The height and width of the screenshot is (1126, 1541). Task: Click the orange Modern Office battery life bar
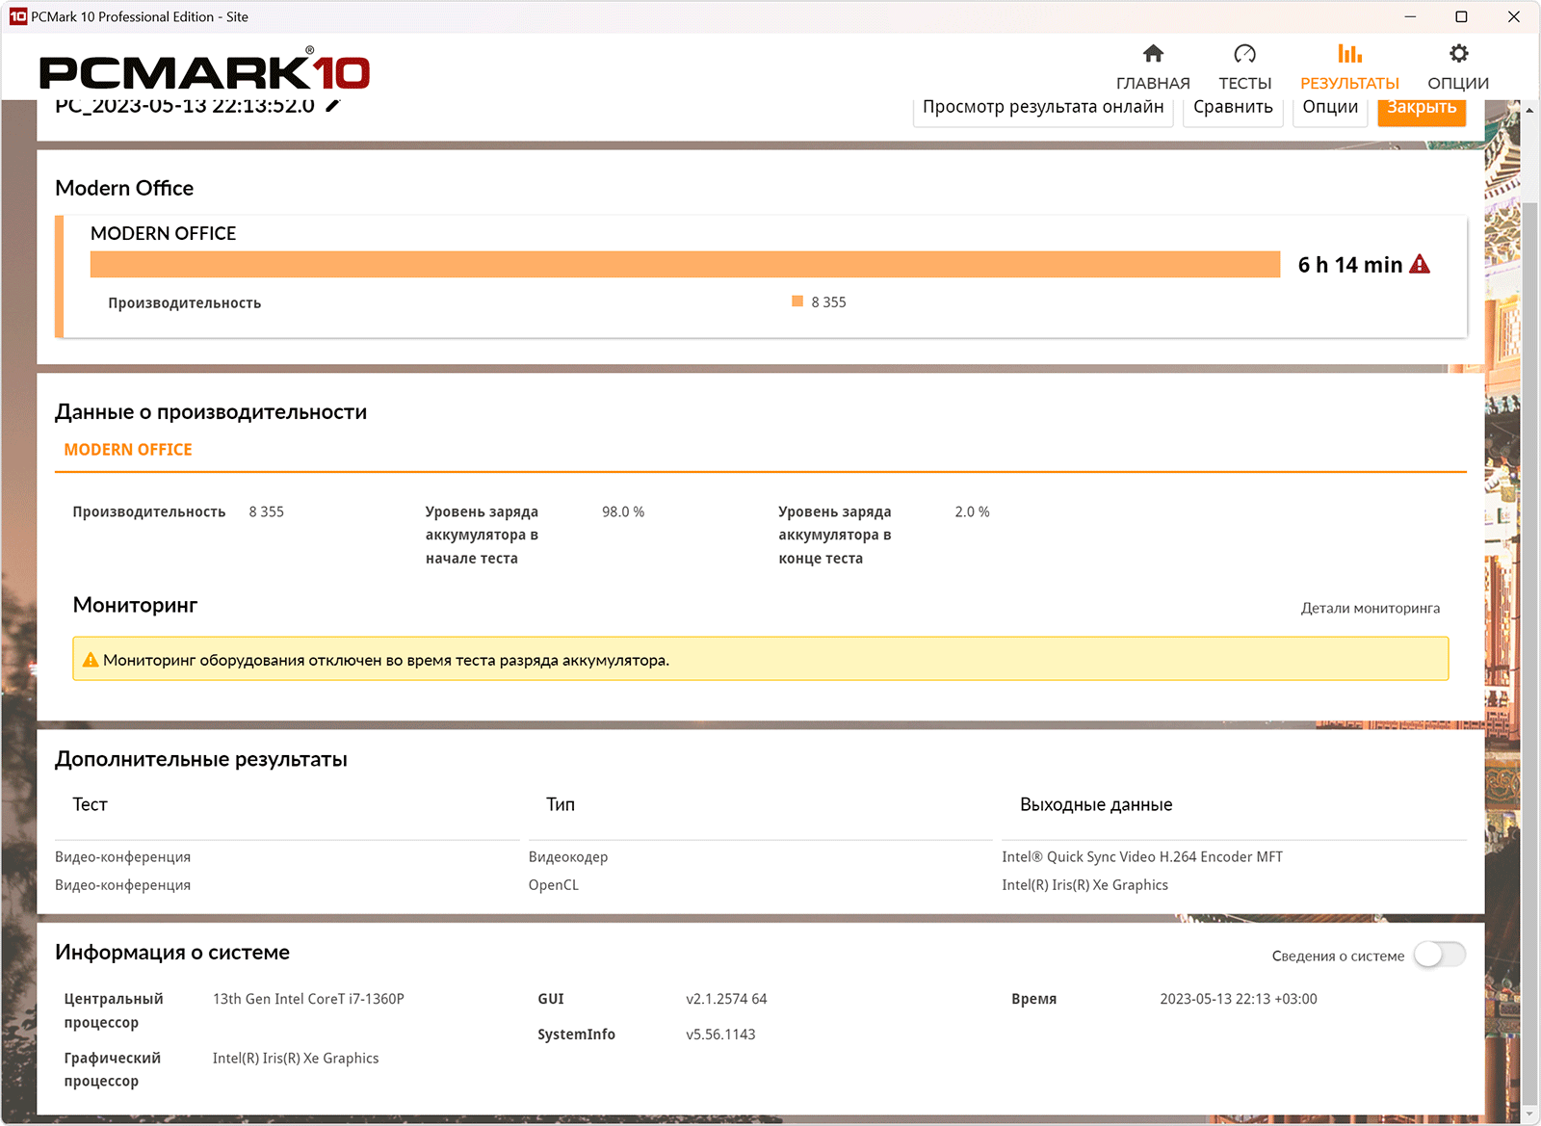coord(685,264)
